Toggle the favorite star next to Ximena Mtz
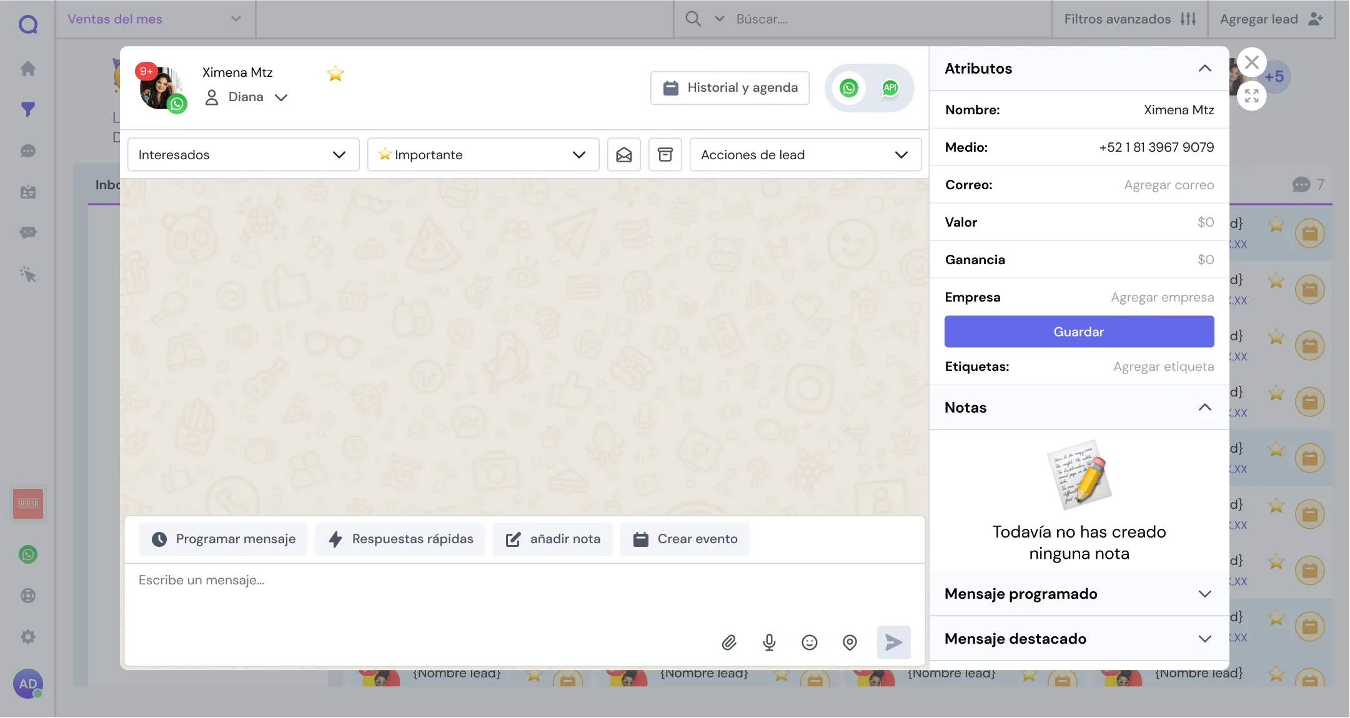The width and height of the screenshot is (1350, 718). 335,74
